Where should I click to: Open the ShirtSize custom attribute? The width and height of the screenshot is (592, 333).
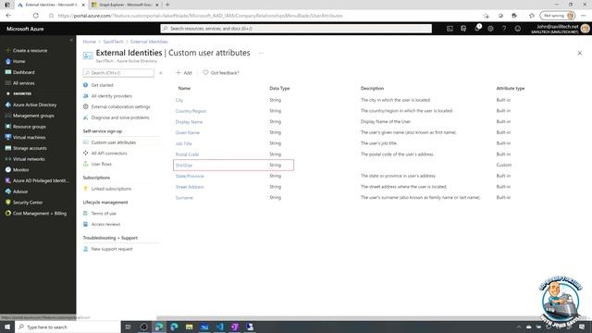pos(184,165)
